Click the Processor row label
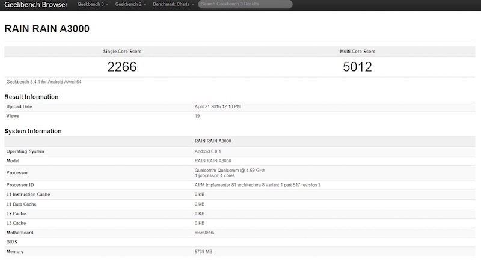481x262 pixels. coord(17,173)
